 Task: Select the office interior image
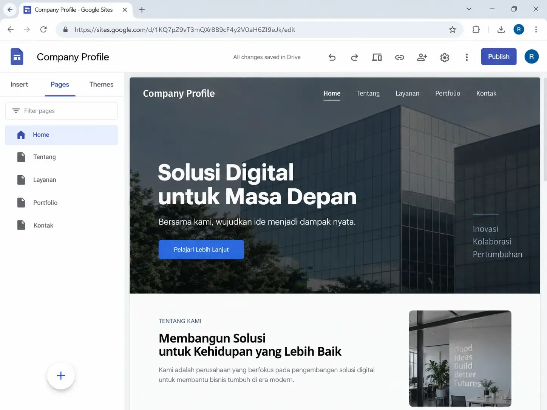(x=460, y=359)
